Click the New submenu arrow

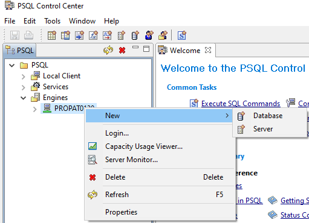[227, 116]
